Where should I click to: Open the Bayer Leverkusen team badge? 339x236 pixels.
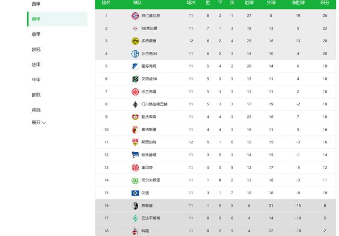tap(136, 117)
